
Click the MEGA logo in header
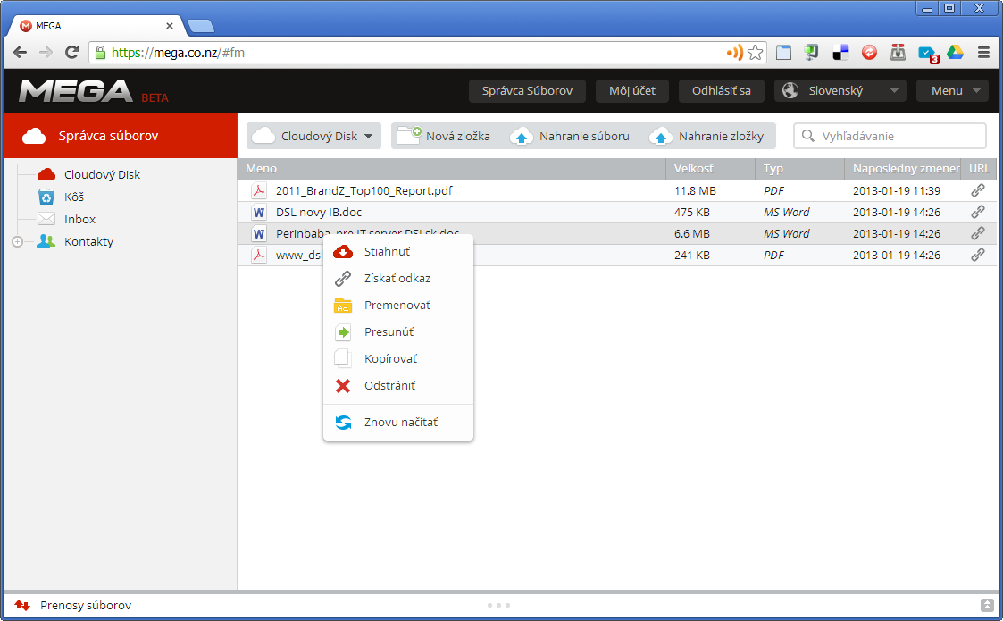[76, 91]
